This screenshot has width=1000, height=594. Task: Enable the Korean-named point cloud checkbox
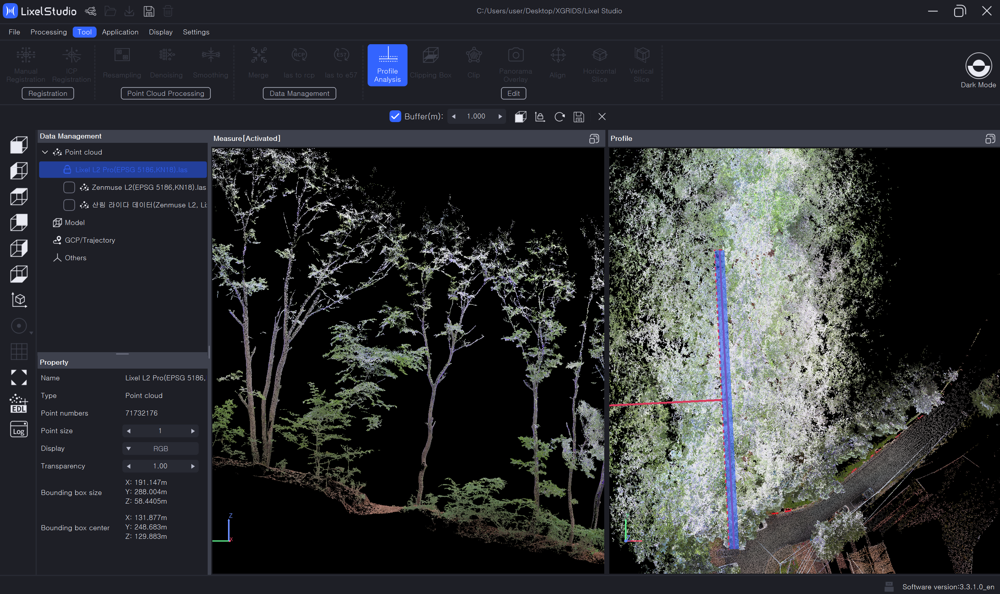coord(69,205)
